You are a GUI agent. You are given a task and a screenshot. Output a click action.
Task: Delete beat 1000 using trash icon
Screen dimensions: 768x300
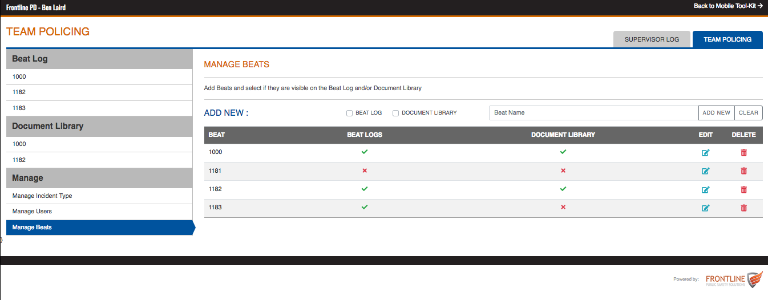point(743,152)
